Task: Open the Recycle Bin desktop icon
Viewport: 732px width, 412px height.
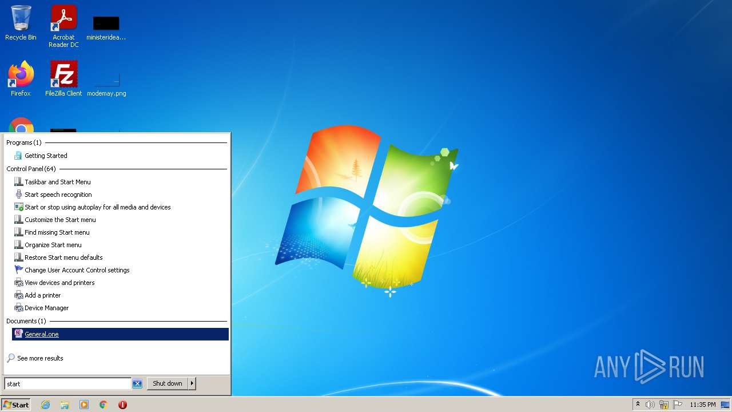Action: 21,23
